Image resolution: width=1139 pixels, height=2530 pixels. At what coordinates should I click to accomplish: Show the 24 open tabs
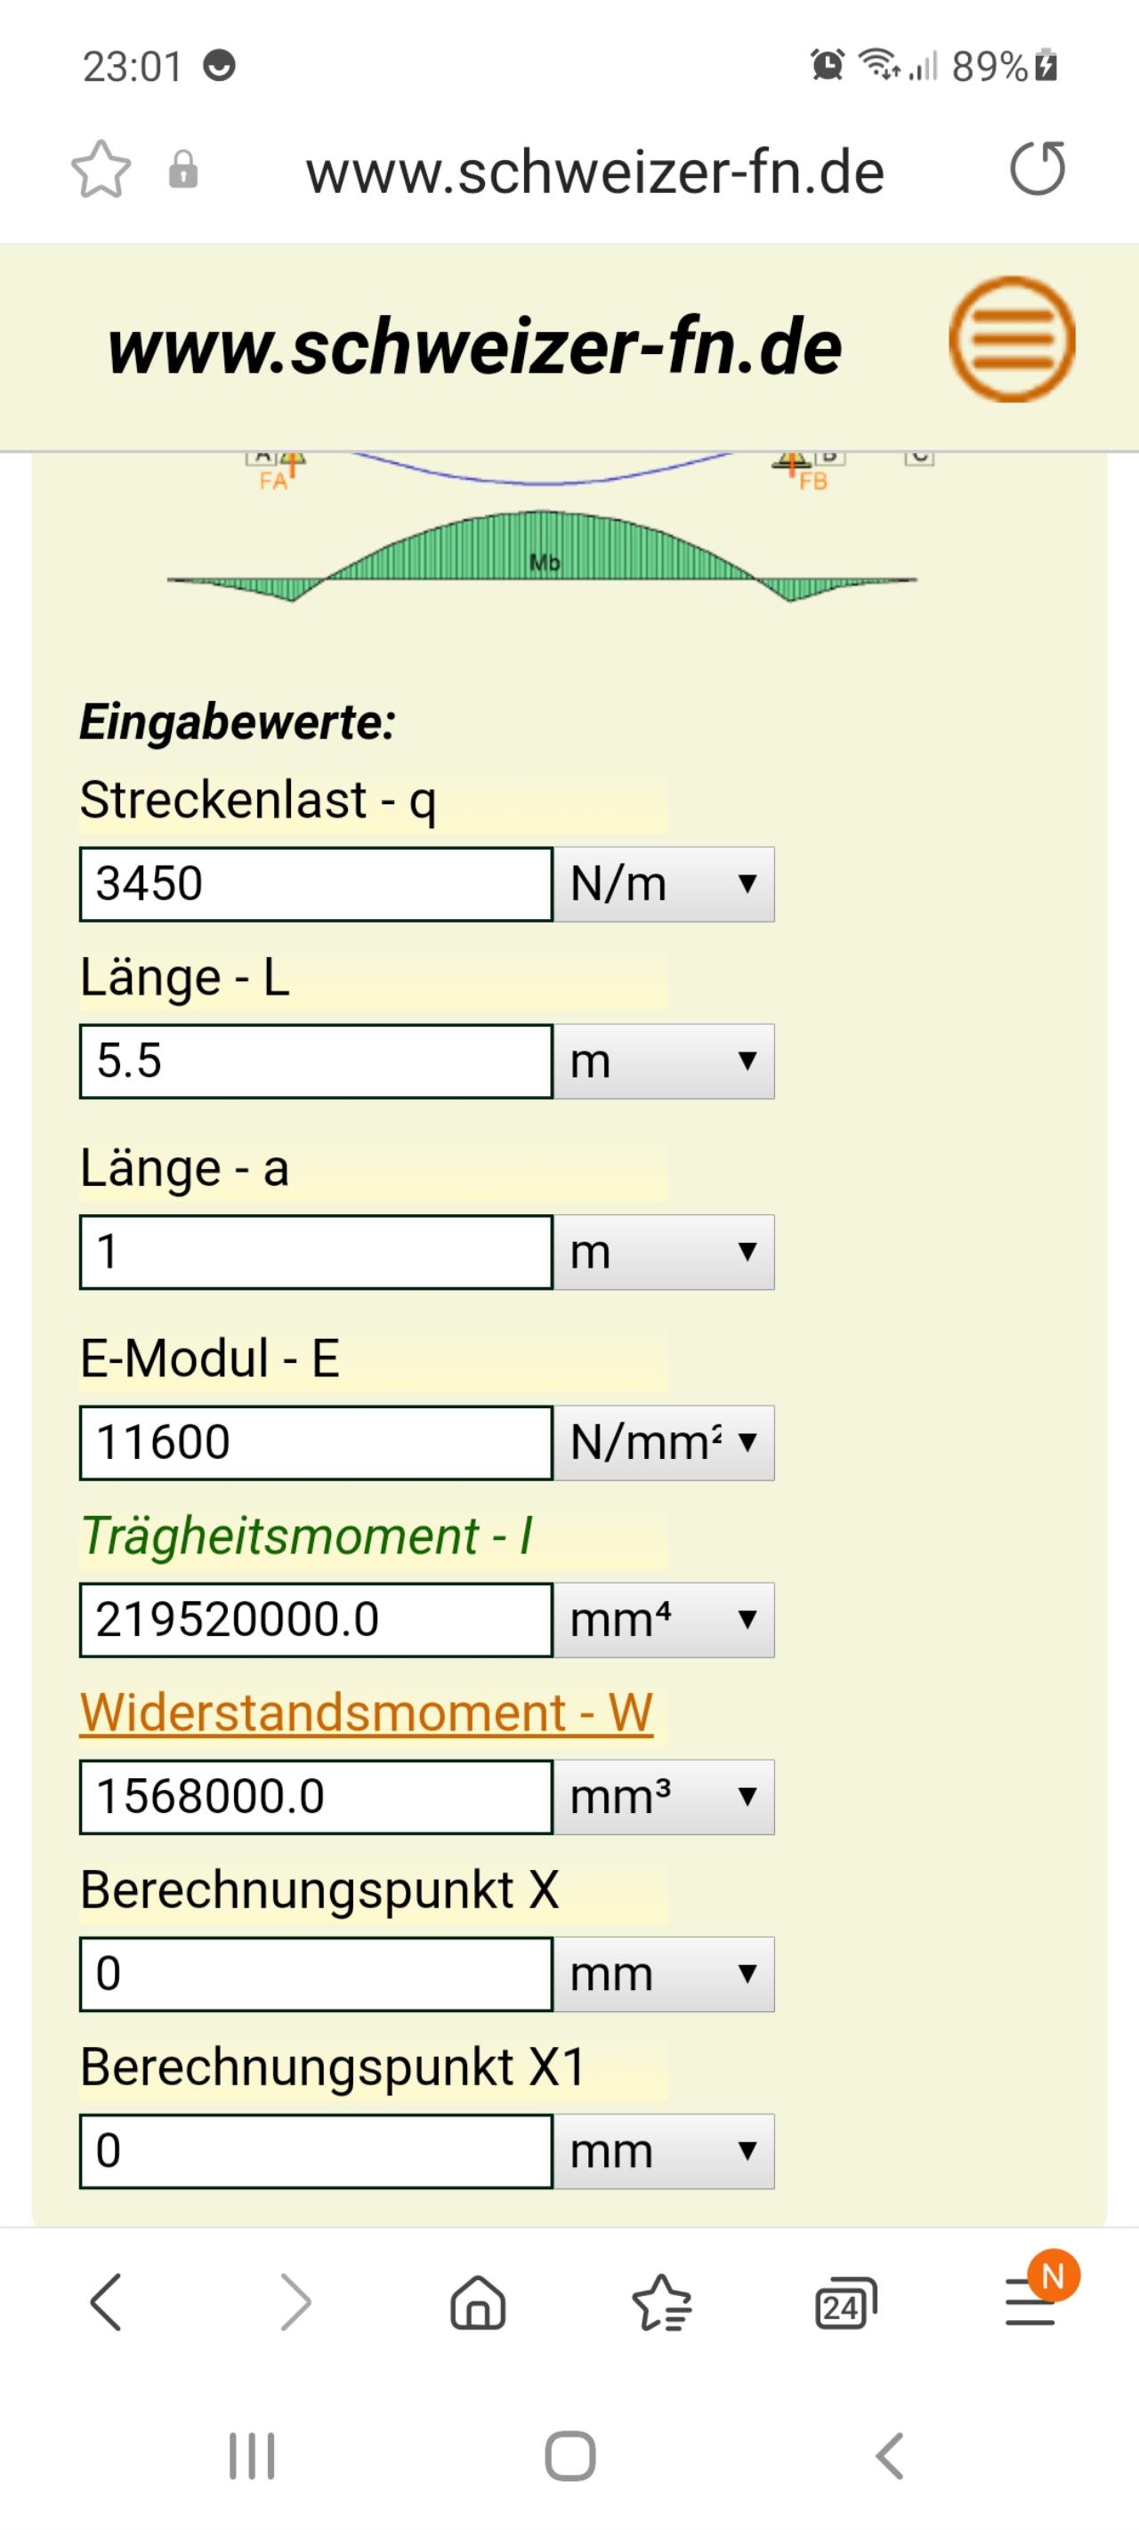pos(845,2302)
